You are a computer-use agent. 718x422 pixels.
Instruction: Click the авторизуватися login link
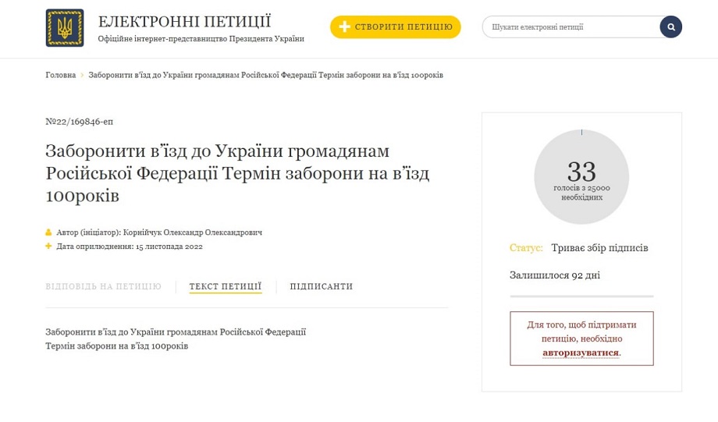tap(581, 353)
